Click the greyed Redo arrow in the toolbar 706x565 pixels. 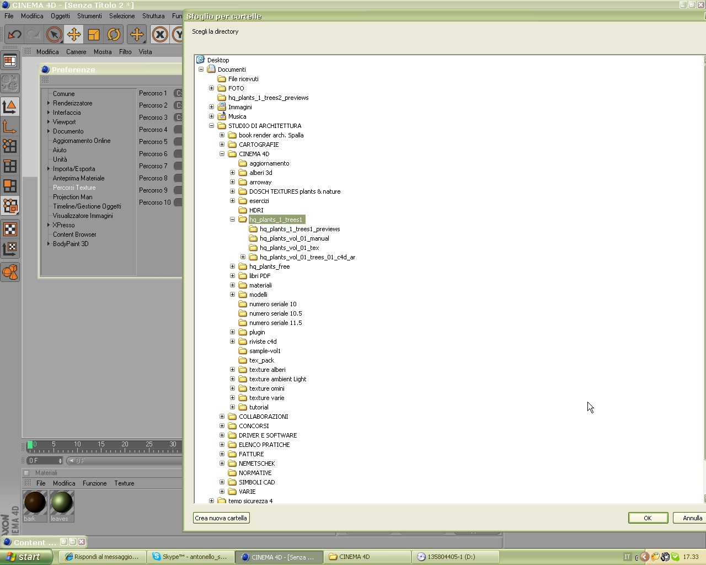coord(34,35)
